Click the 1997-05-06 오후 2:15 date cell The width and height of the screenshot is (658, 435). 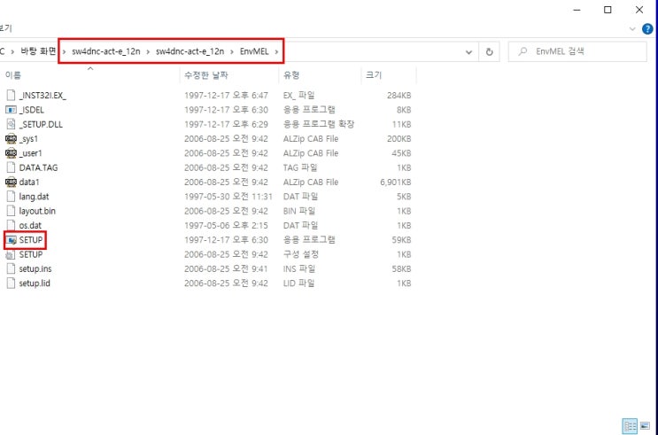[226, 226]
